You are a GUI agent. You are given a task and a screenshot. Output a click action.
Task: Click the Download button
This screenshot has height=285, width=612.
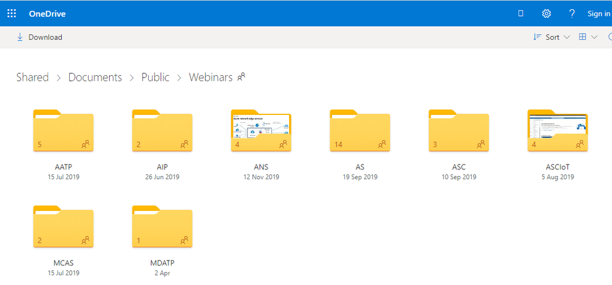point(39,37)
